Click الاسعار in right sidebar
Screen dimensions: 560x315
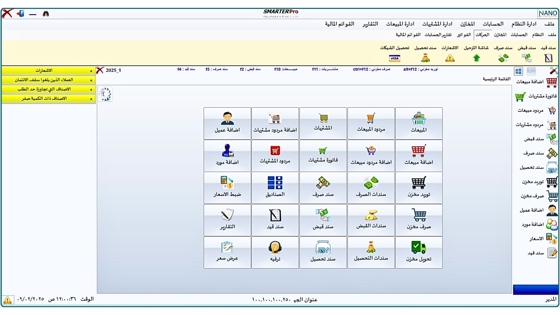(x=543, y=239)
